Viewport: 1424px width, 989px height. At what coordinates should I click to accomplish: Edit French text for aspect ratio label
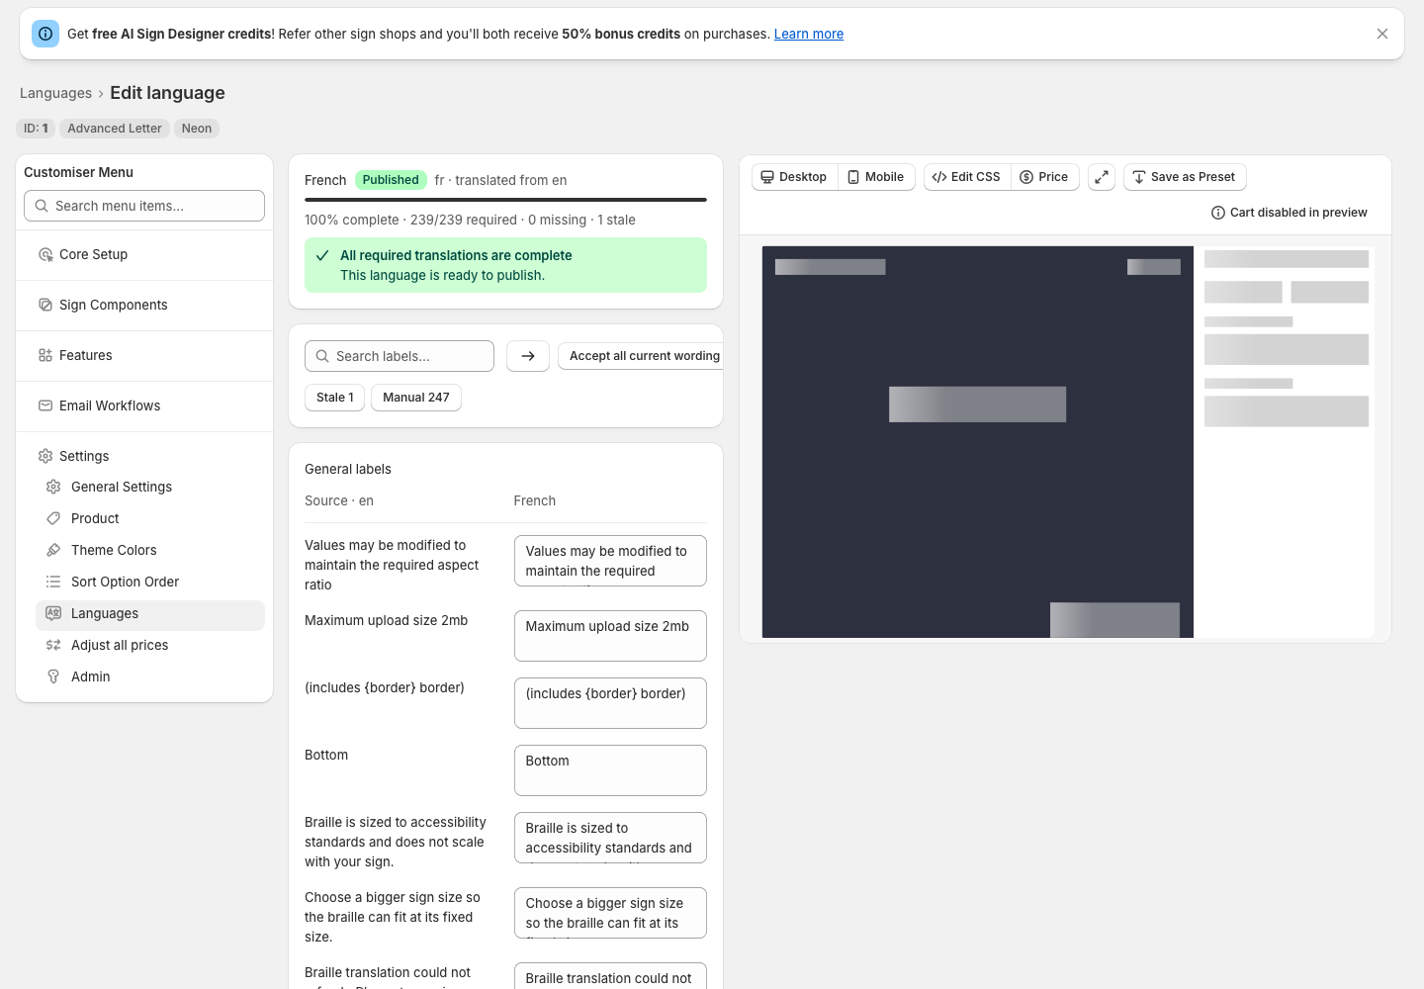click(x=610, y=561)
